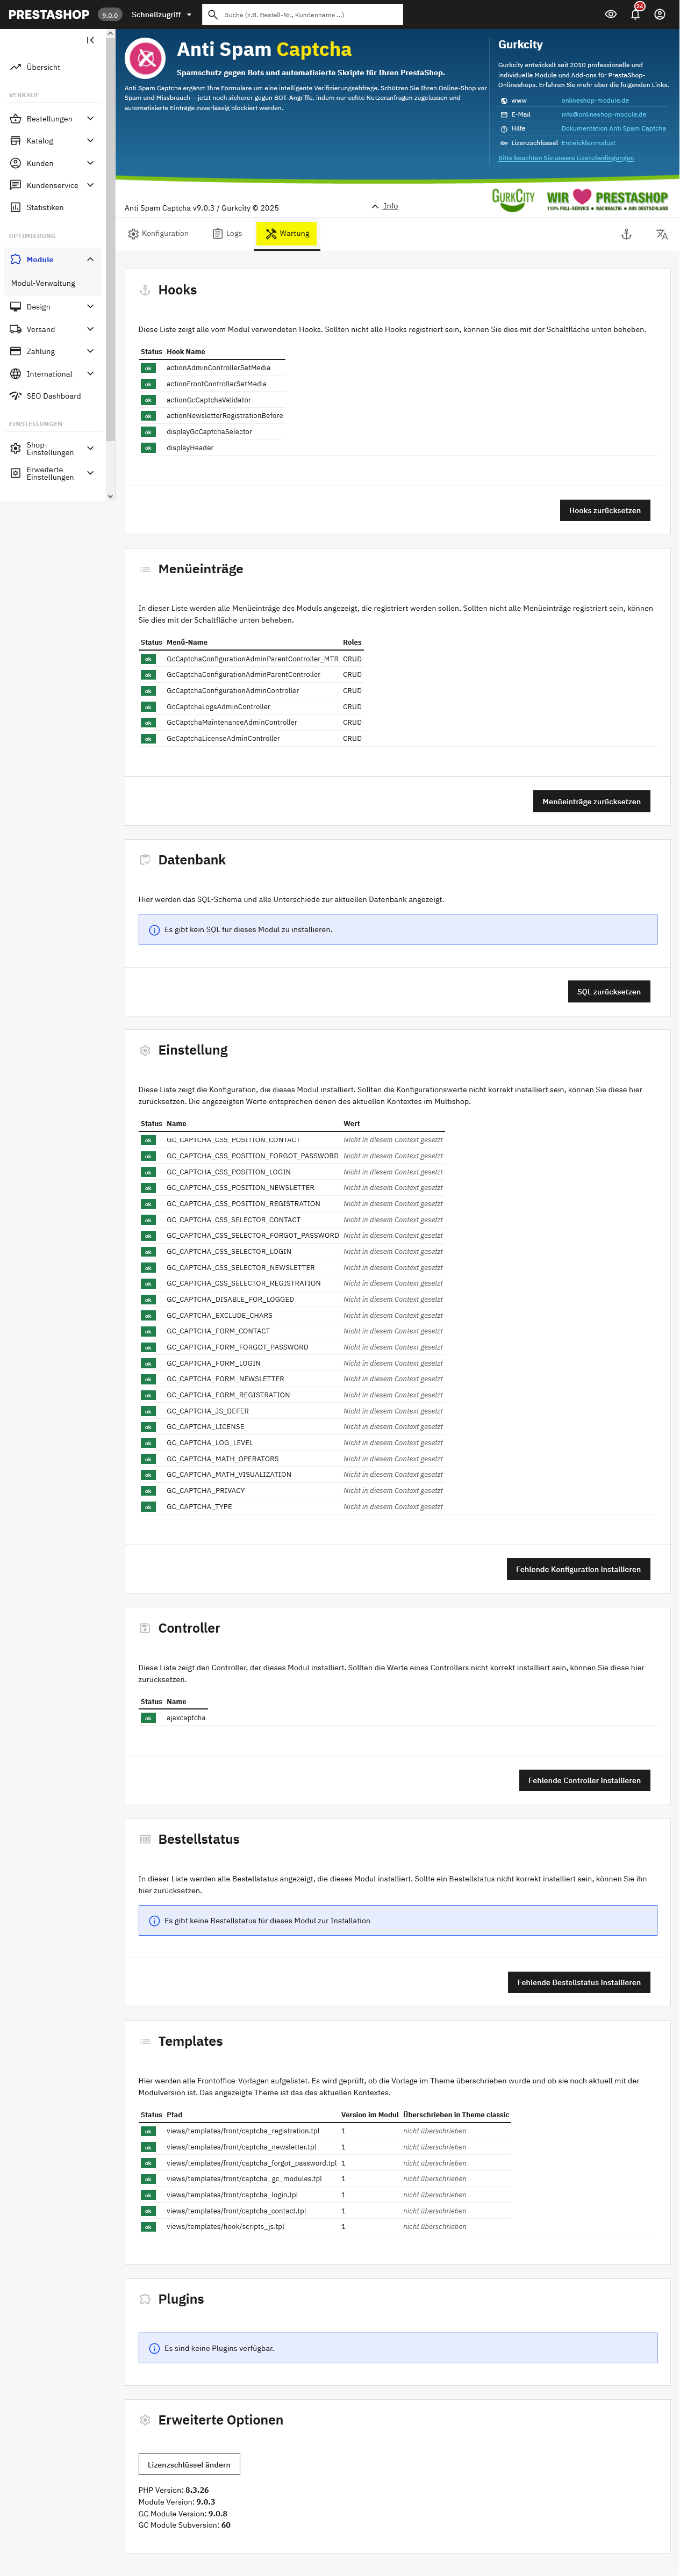Open the Lizenzbedingungen link
This screenshot has height=2576, width=680.
[565, 158]
